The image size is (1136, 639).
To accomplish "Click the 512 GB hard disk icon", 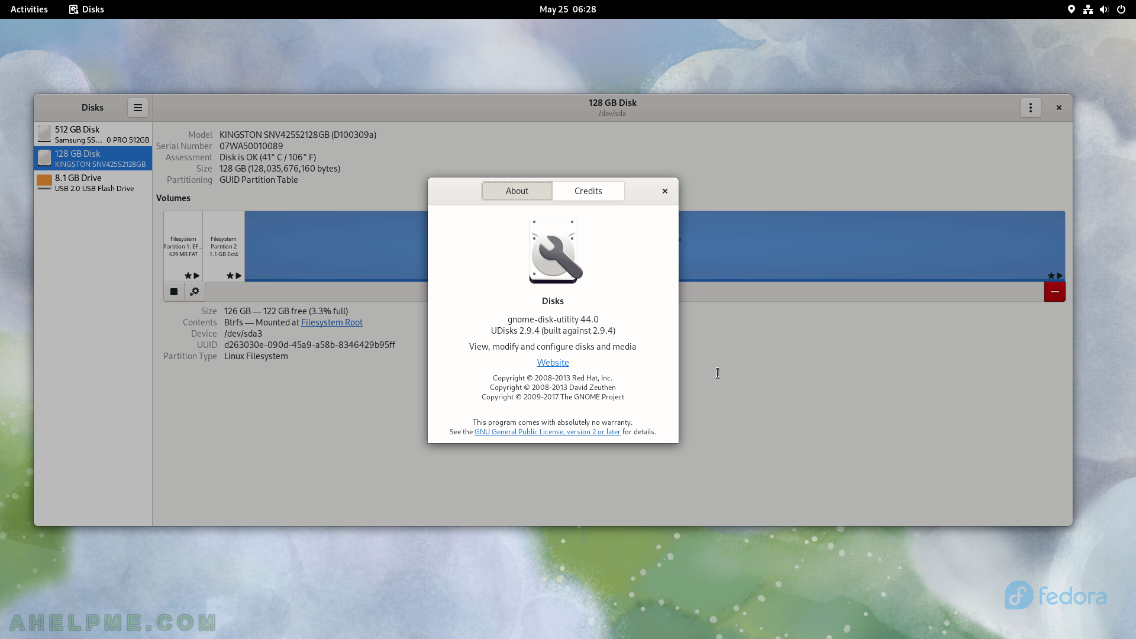I will [x=44, y=134].
